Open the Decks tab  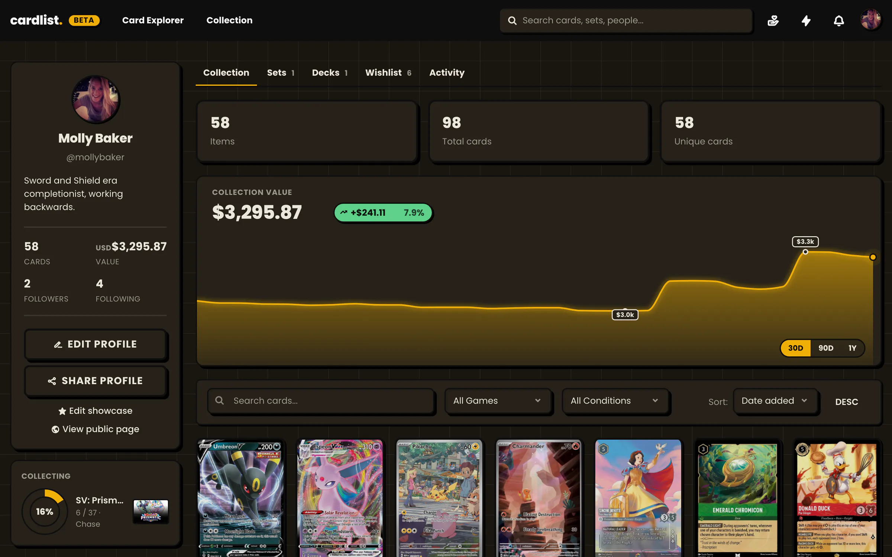[330, 73]
